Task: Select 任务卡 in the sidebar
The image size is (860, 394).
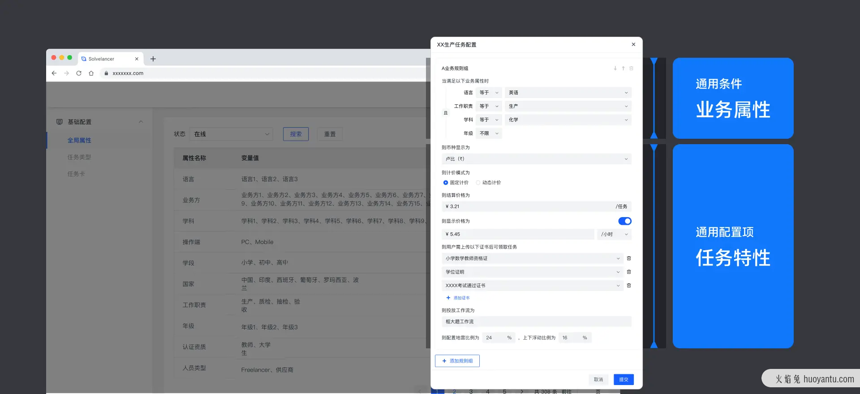Action: [x=76, y=174]
